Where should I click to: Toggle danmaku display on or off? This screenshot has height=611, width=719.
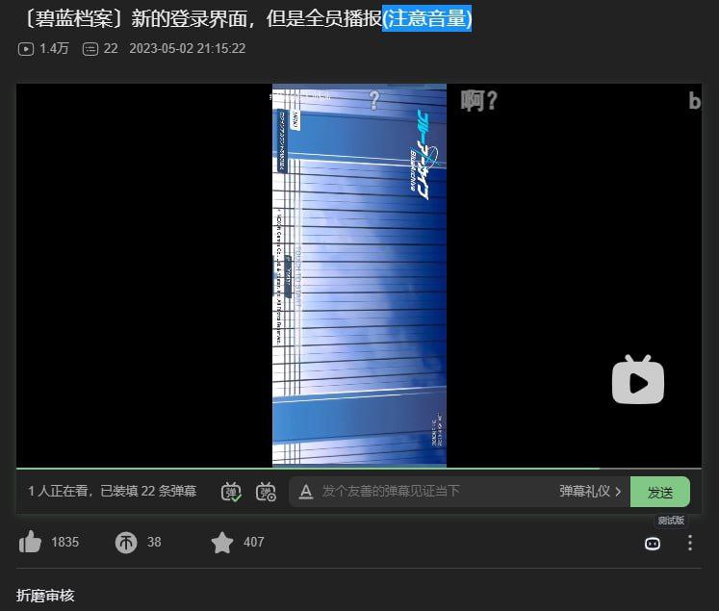[231, 492]
